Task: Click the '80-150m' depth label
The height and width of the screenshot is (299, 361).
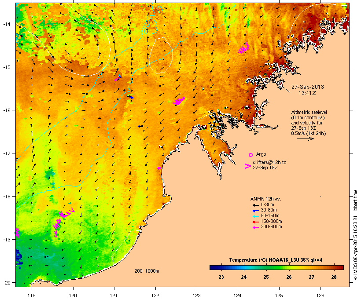Action: point(270,216)
